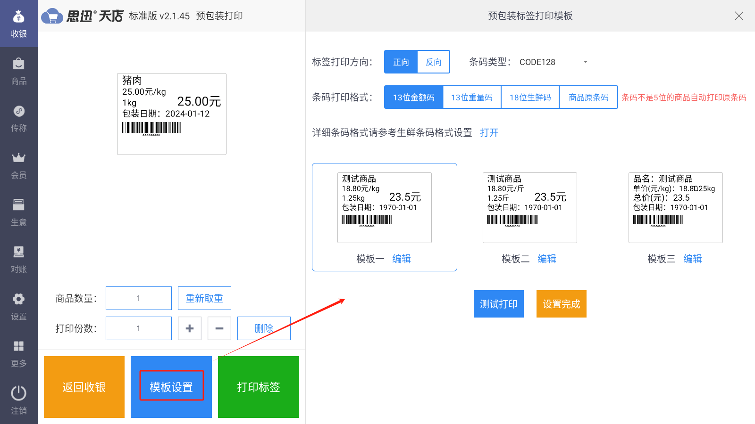The image size is (755, 424).
Task: Select the 模板二 label thumbnail
Action: coord(530,208)
